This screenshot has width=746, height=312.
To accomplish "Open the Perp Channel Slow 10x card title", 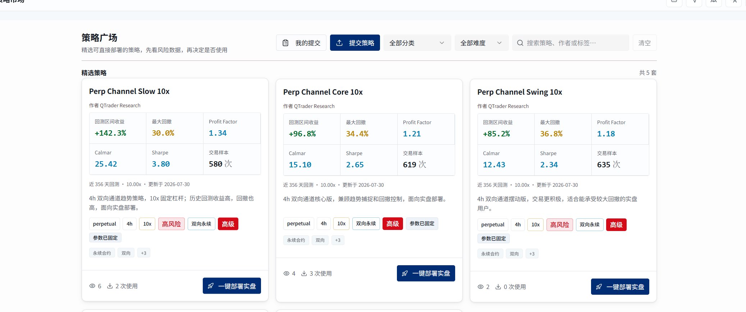I will (129, 91).
